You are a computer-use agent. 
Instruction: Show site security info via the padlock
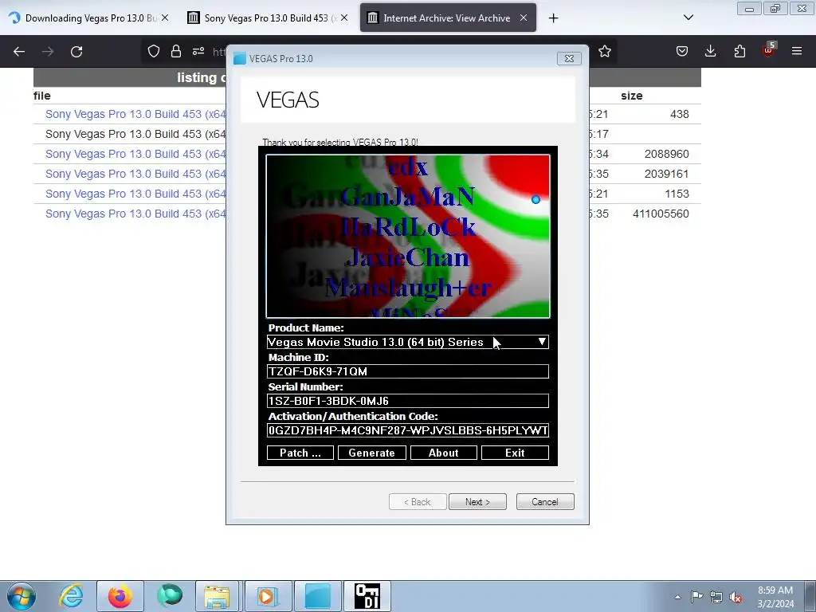pyautogui.click(x=176, y=51)
